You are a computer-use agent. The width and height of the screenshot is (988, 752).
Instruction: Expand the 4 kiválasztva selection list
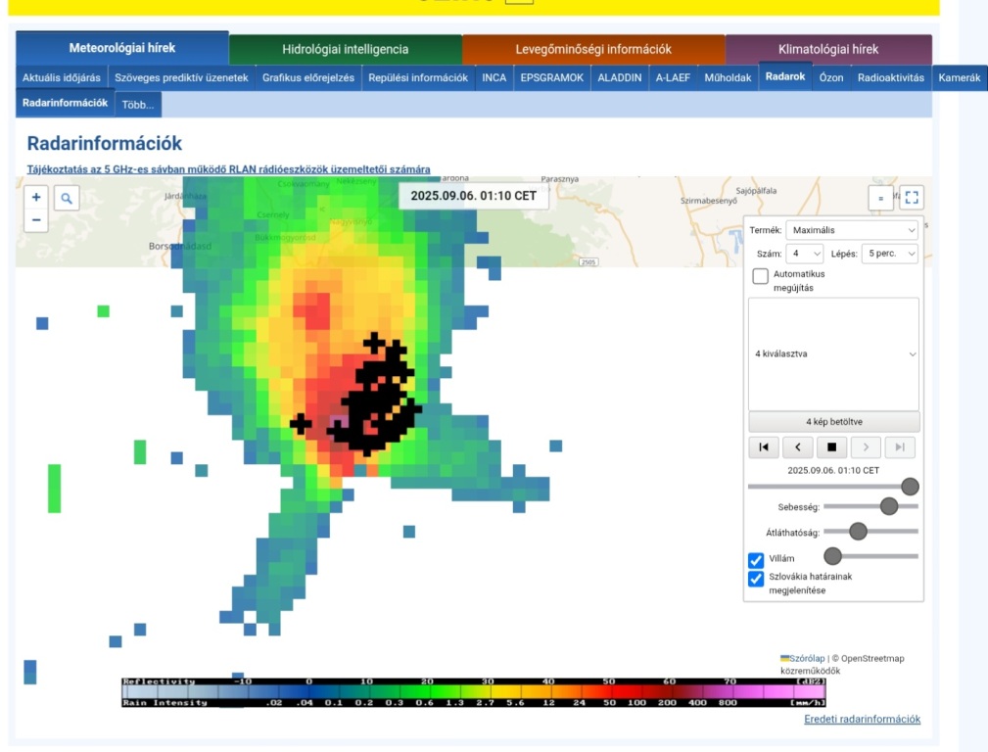tap(833, 353)
